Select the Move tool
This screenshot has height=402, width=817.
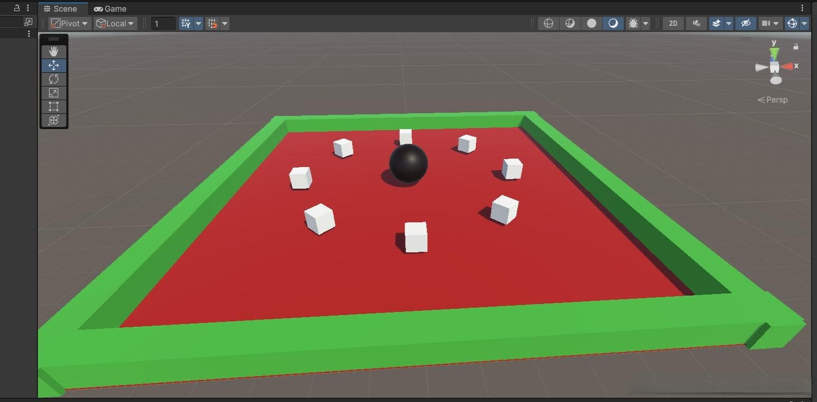tap(54, 65)
